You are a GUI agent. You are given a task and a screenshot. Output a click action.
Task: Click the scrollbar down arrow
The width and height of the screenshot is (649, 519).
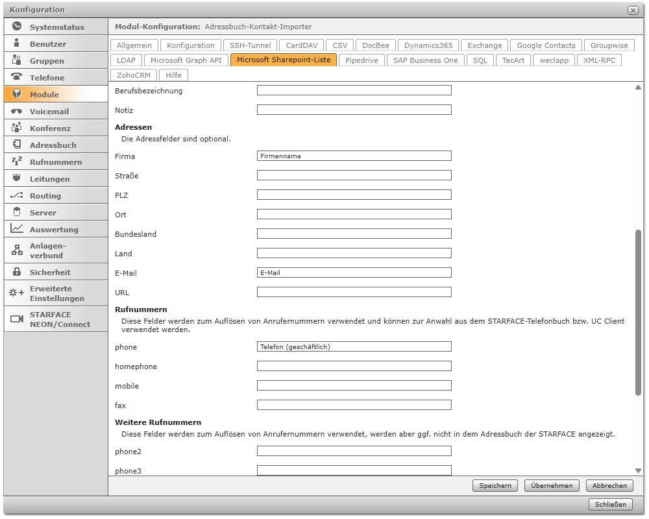point(638,470)
